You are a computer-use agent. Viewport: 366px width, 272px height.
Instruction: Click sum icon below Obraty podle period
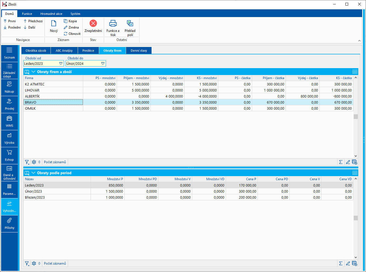pyautogui.click(x=341, y=263)
